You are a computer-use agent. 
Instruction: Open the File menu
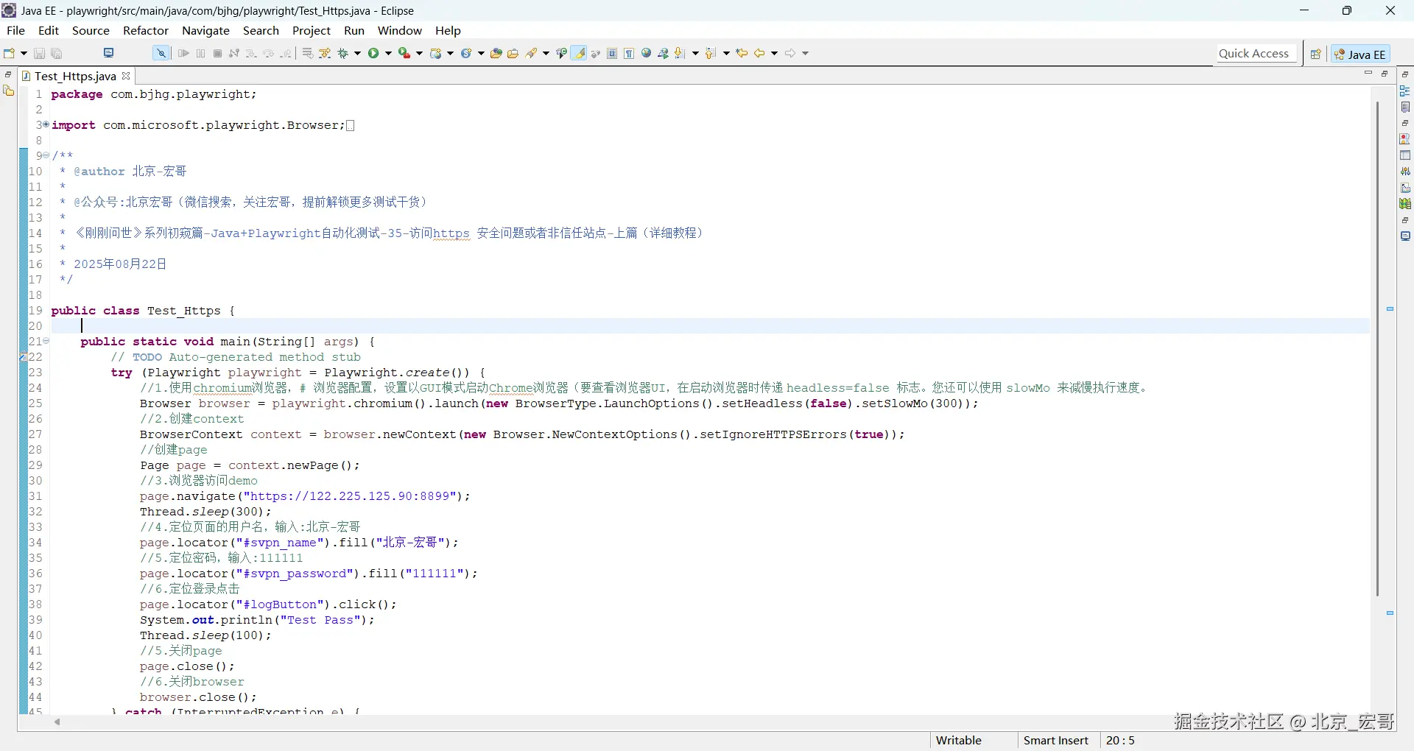coord(15,30)
